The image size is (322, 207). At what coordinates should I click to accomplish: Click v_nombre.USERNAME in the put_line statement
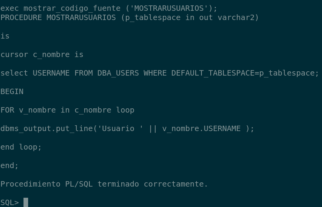point(201,128)
